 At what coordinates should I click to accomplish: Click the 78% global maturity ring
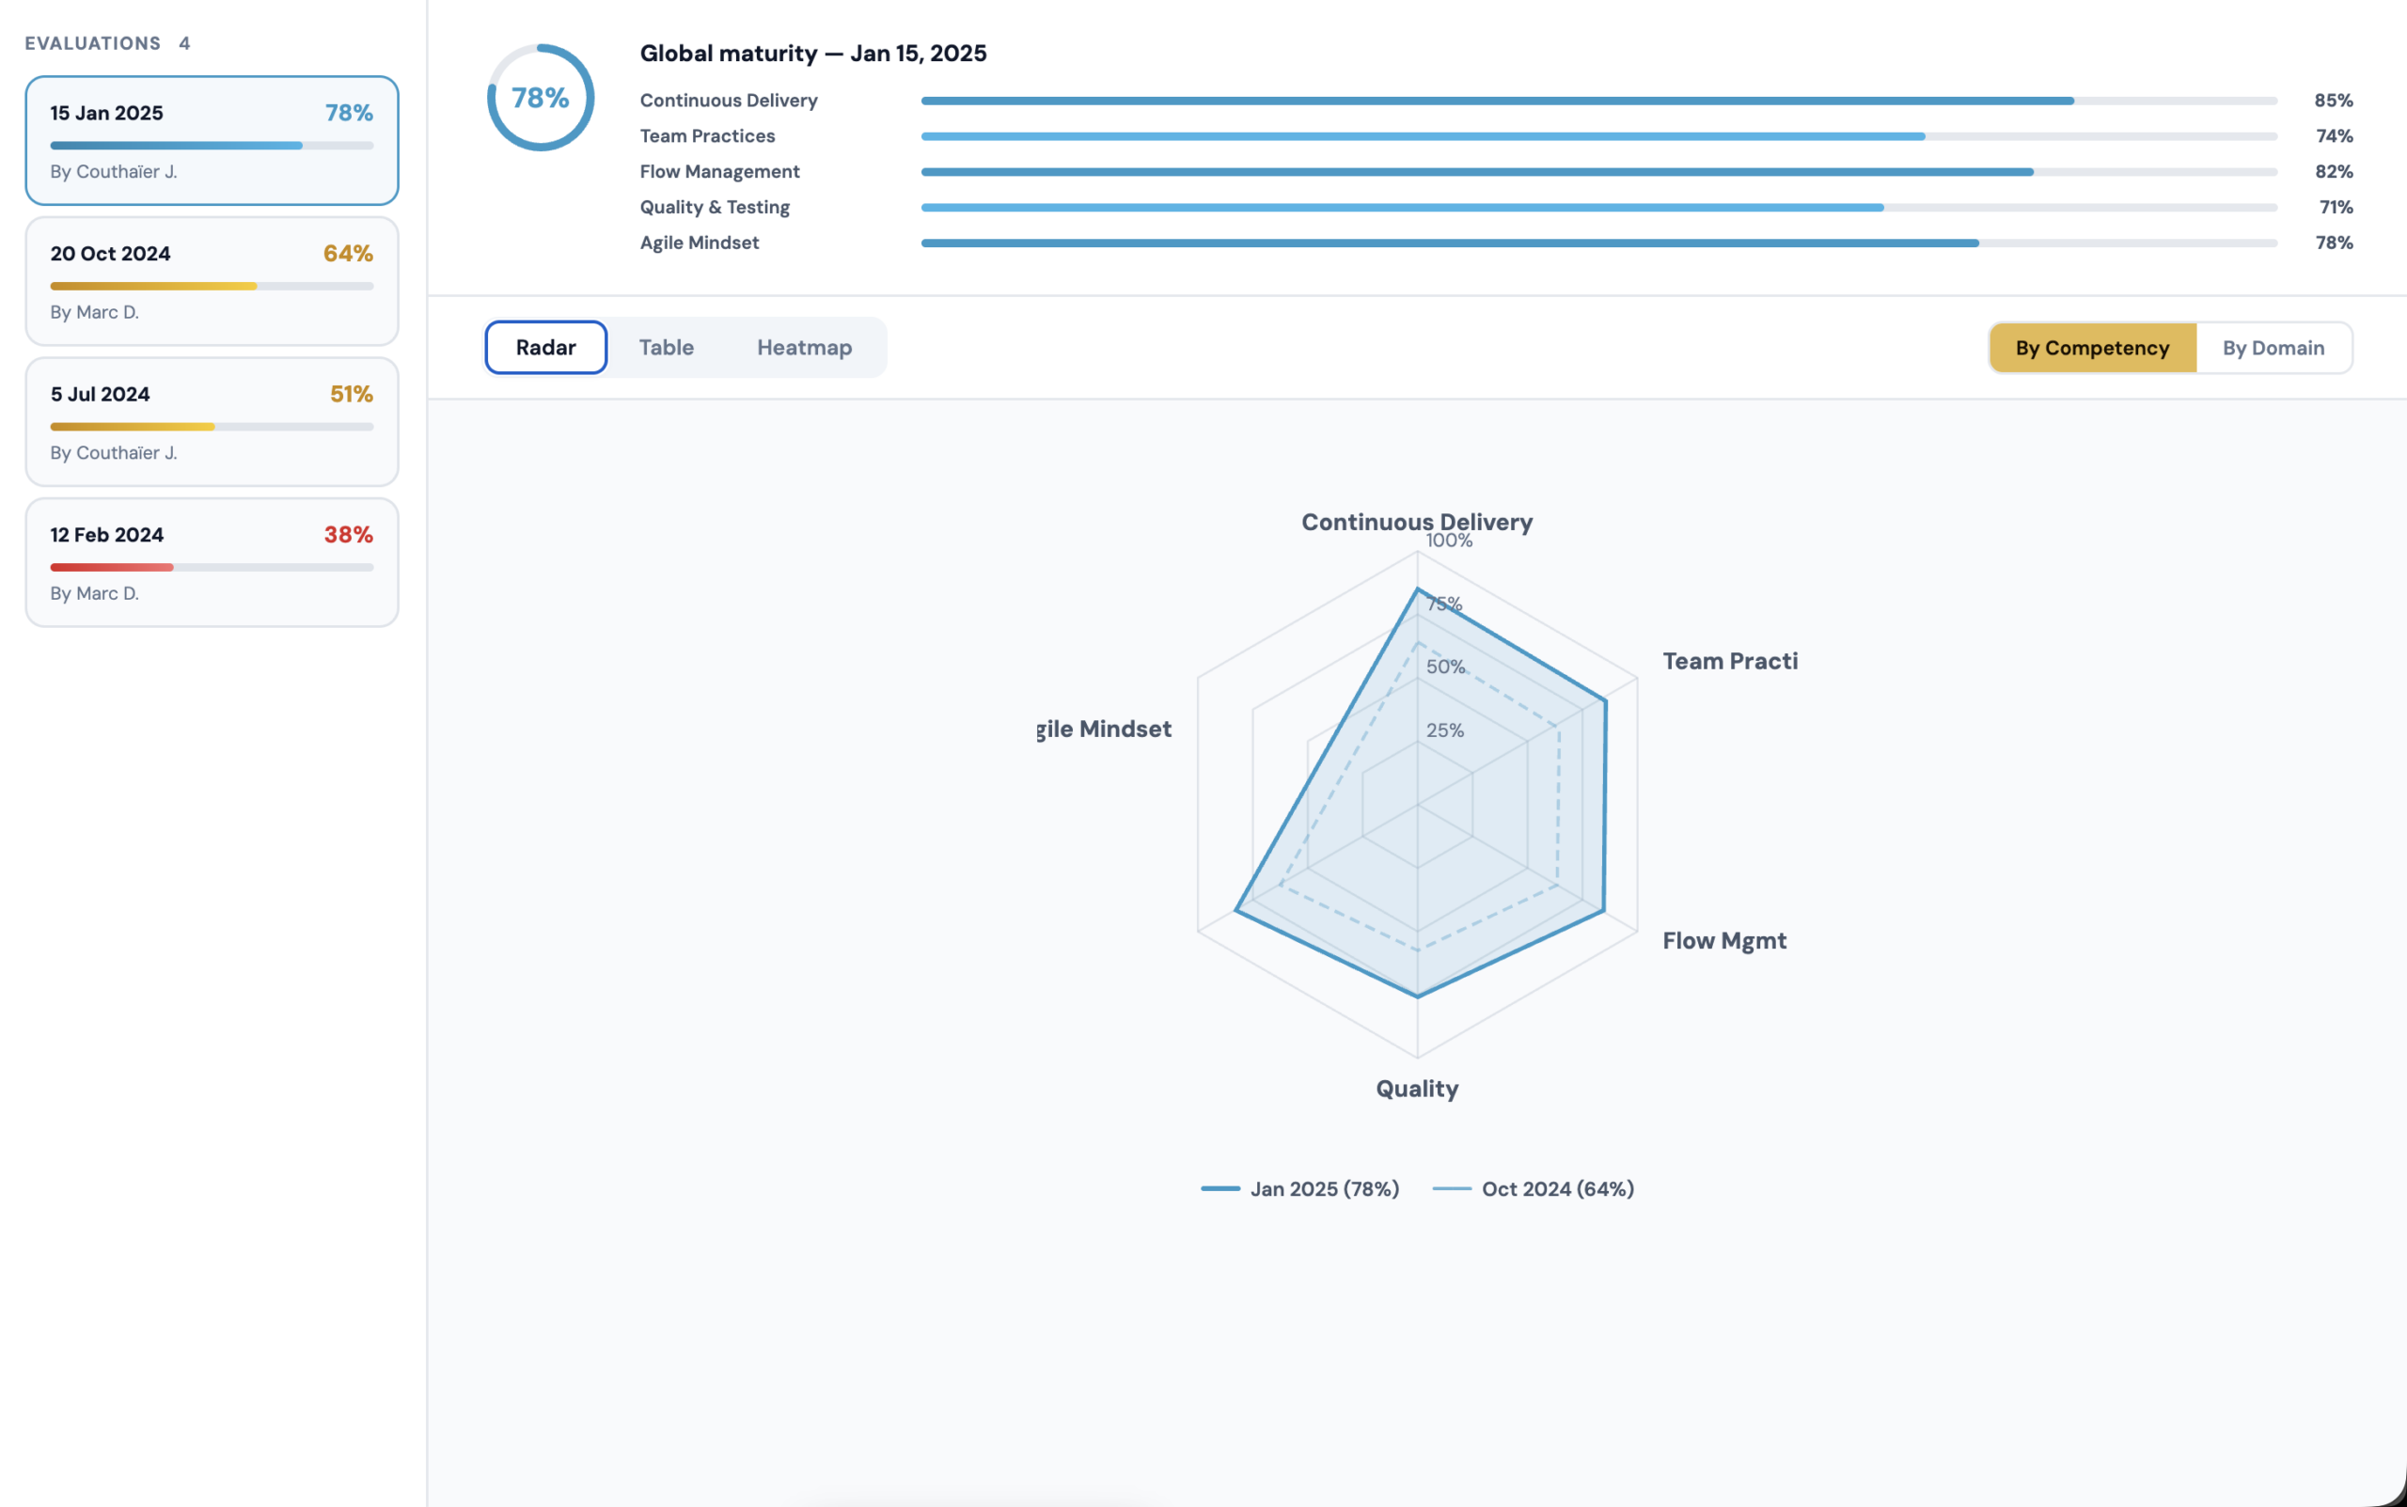pos(541,98)
